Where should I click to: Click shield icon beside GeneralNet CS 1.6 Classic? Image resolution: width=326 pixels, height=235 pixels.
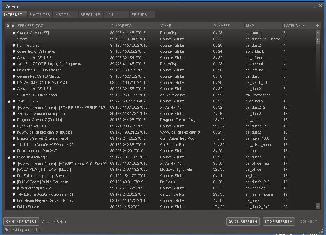click(x=14, y=76)
